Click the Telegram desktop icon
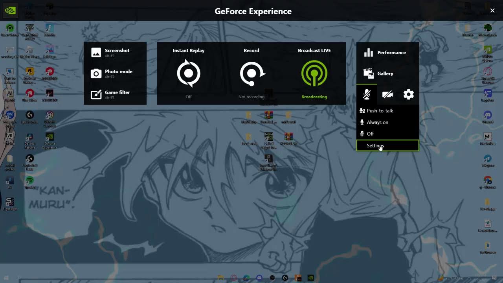The height and width of the screenshot is (283, 503). tap(488, 160)
